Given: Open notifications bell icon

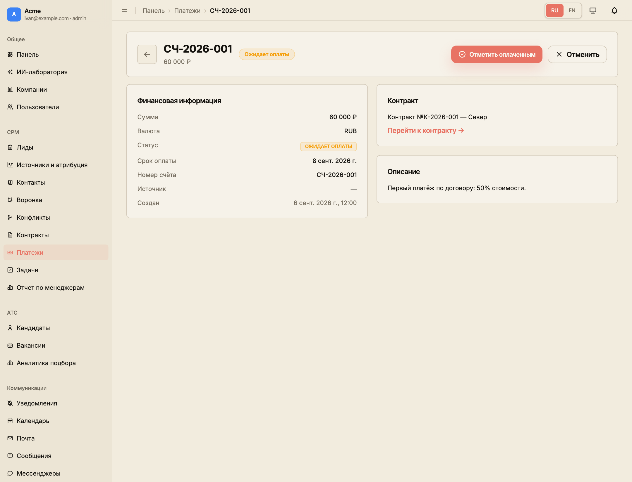Looking at the screenshot, I should tap(614, 11).
